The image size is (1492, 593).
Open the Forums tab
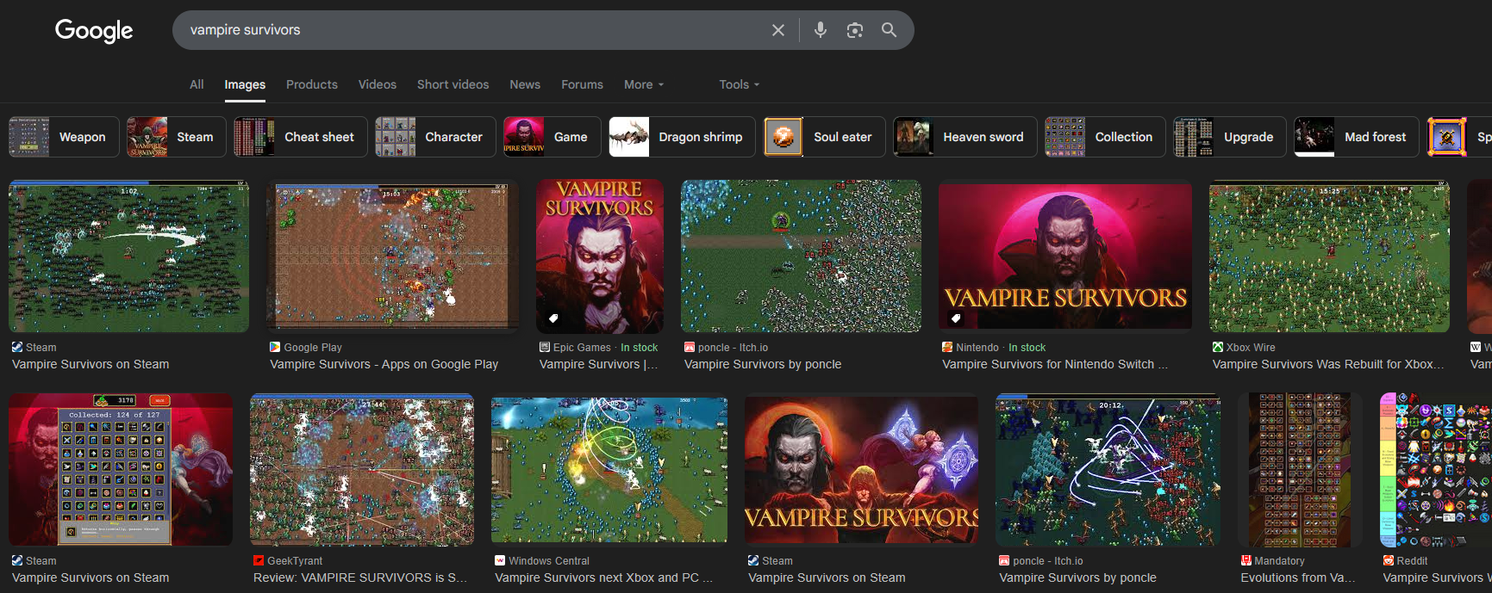pyautogui.click(x=582, y=84)
